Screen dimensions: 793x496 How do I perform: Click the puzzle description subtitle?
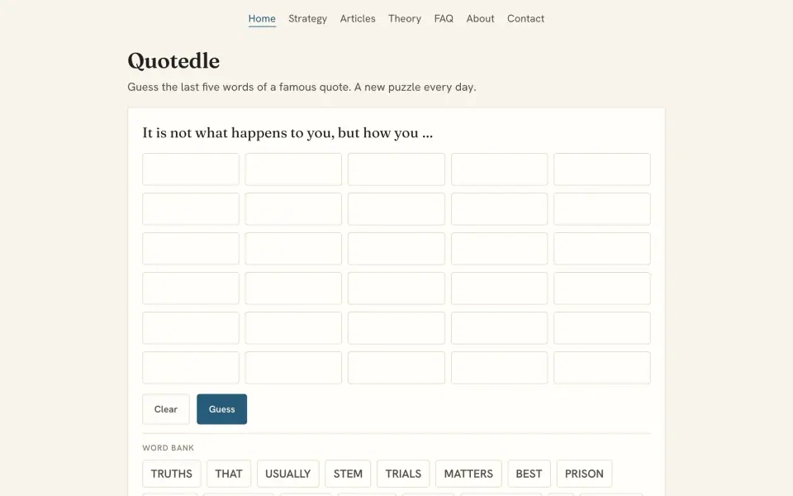tap(302, 87)
